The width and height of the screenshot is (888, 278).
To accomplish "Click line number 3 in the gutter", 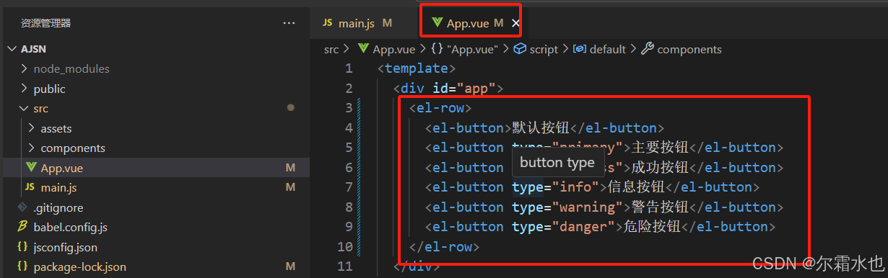I will pos(349,108).
